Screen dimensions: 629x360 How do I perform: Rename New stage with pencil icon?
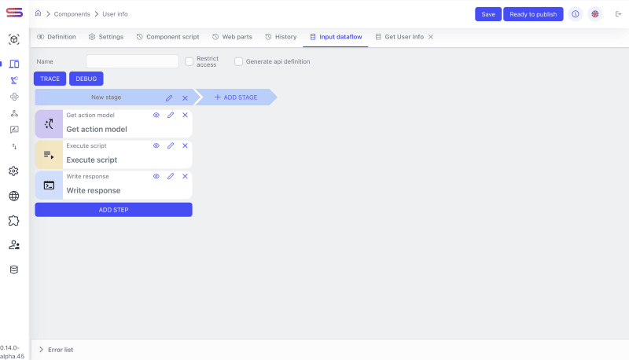point(169,97)
